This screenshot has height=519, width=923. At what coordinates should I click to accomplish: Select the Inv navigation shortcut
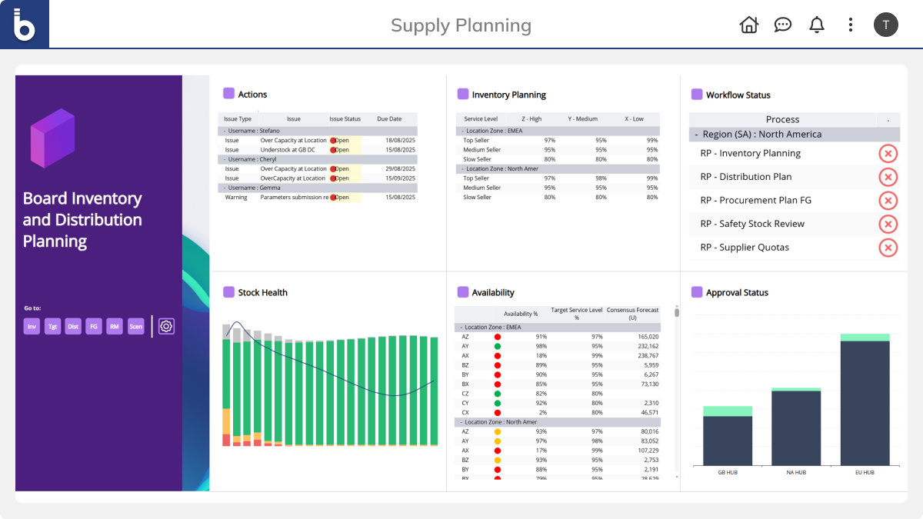(x=32, y=326)
